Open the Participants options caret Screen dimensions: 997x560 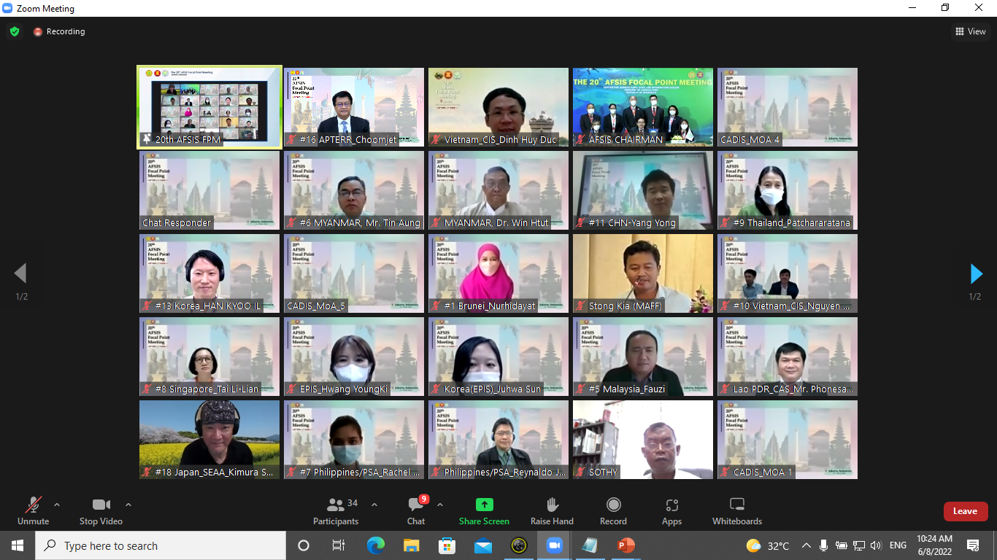click(374, 505)
